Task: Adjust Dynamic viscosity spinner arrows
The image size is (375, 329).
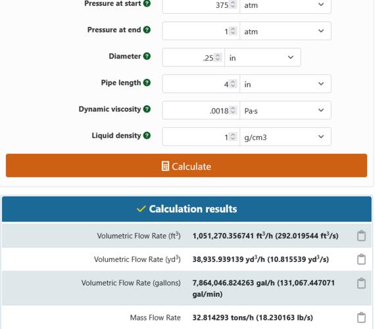Action: 233,110
